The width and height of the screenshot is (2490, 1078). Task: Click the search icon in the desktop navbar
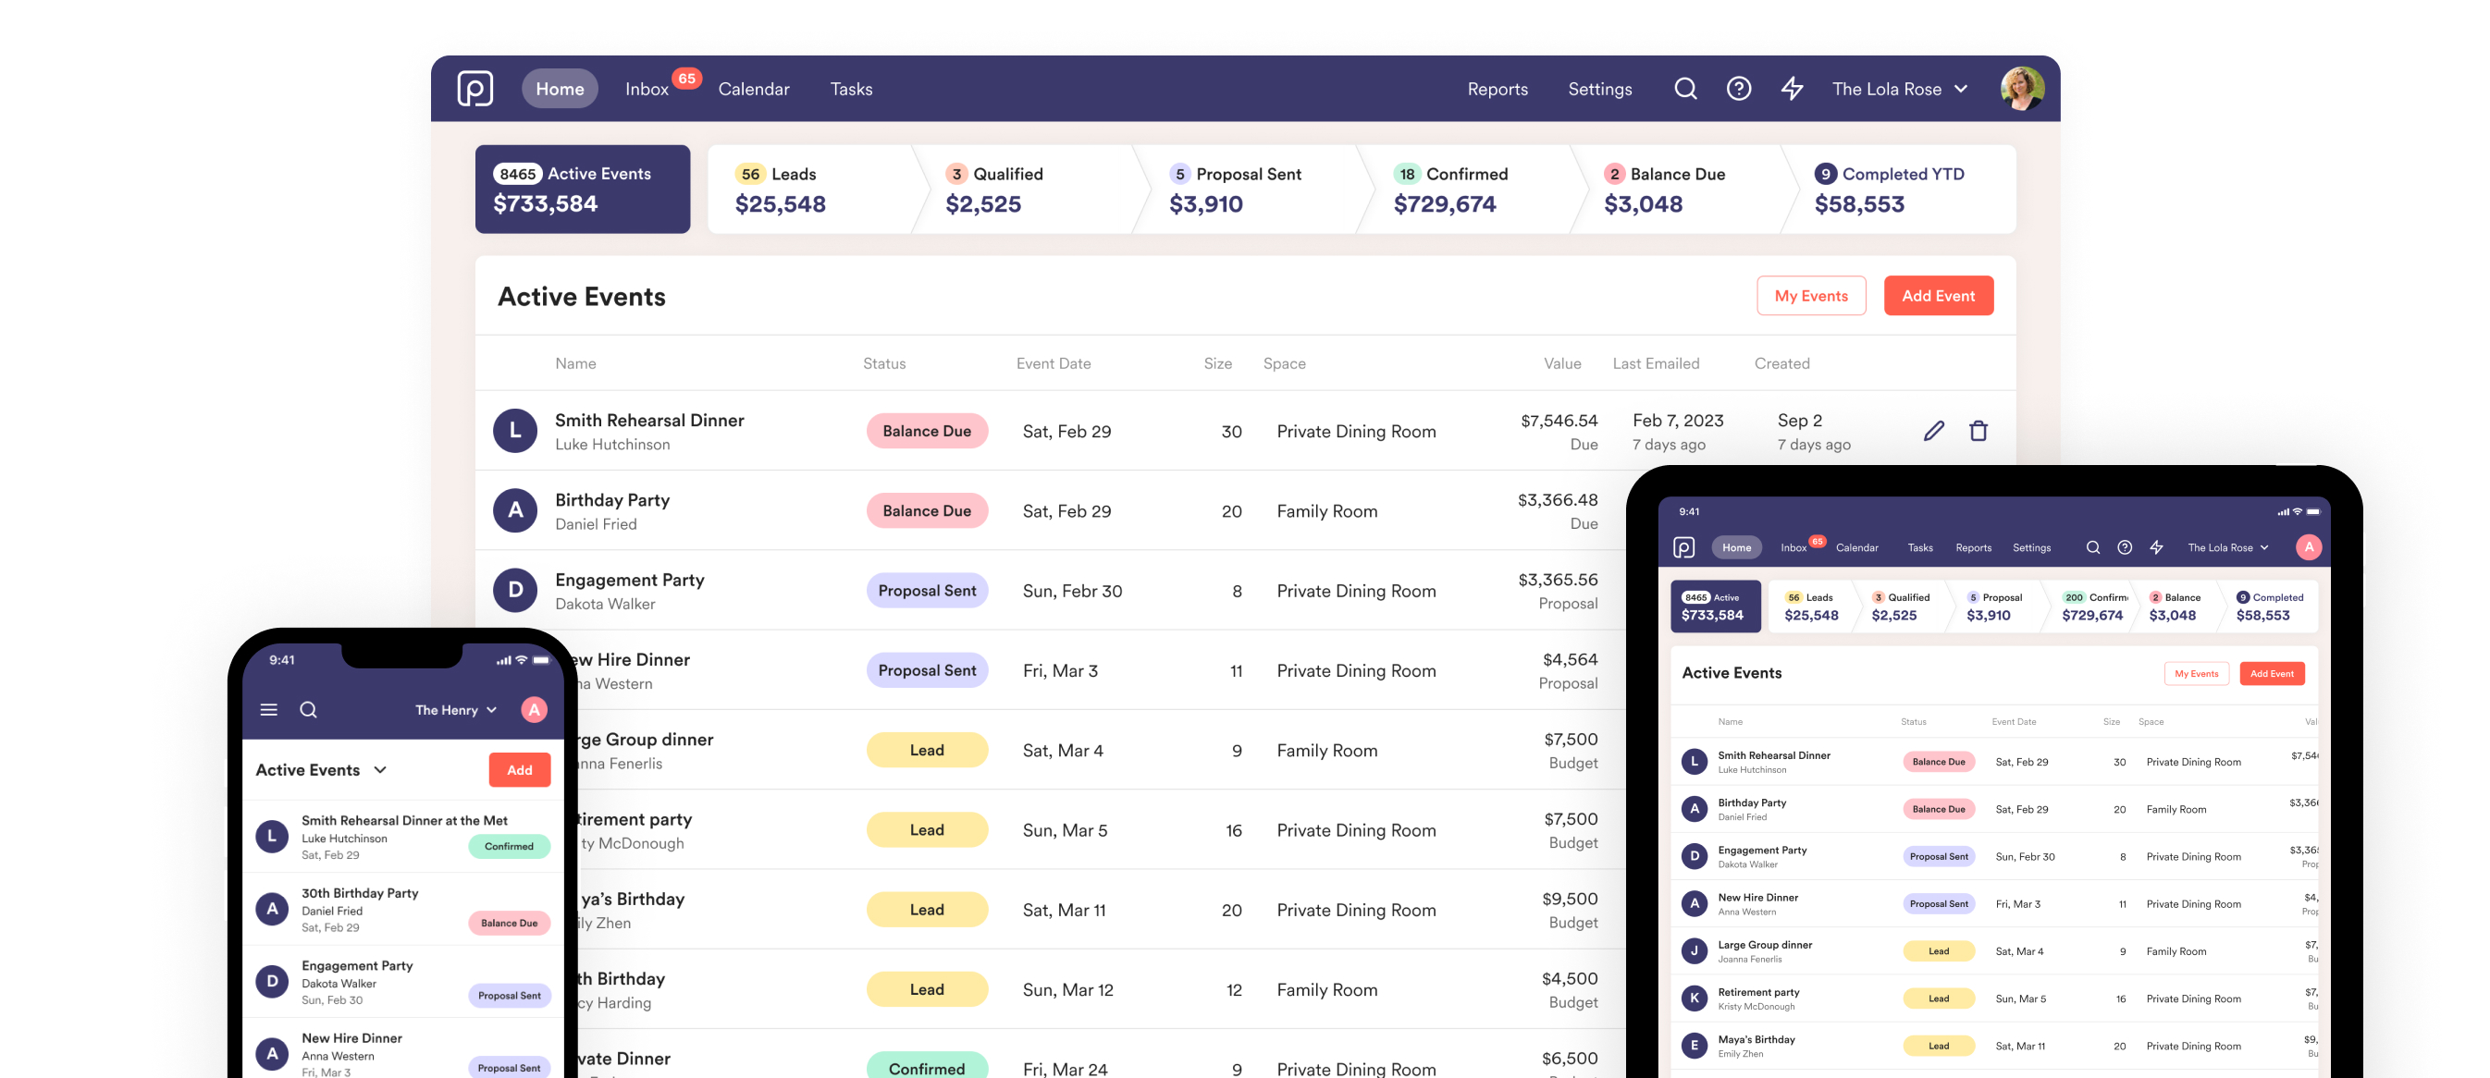click(1684, 89)
